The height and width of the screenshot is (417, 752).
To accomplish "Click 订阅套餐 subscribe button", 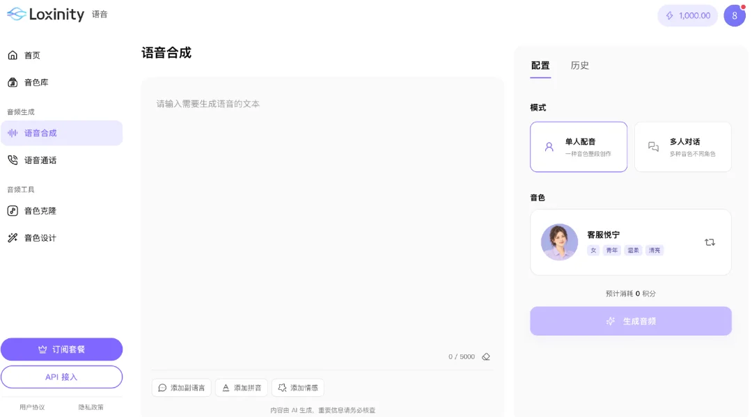I will click(61, 349).
